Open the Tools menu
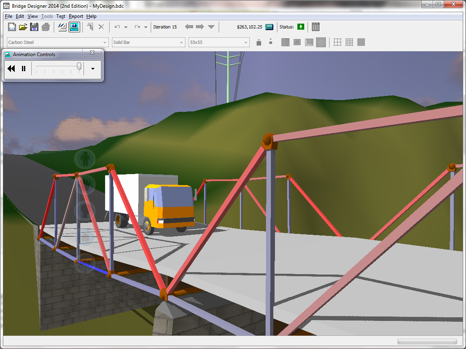The image size is (466, 349). click(47, 16)
